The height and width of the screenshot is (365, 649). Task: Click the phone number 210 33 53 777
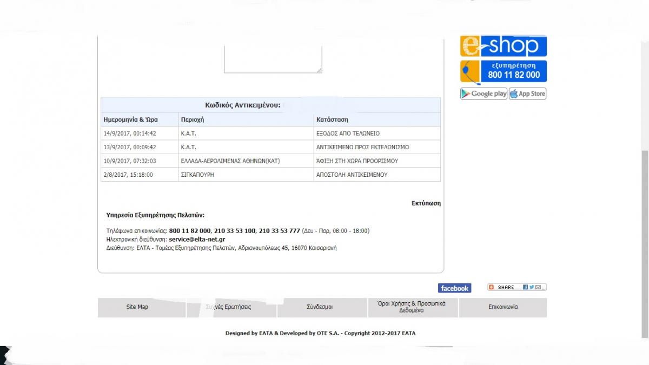279,230
